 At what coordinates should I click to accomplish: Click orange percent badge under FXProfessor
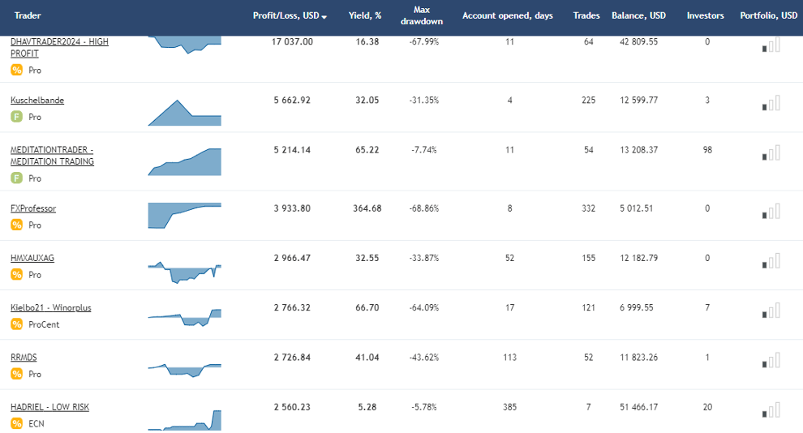pos(16,225)
